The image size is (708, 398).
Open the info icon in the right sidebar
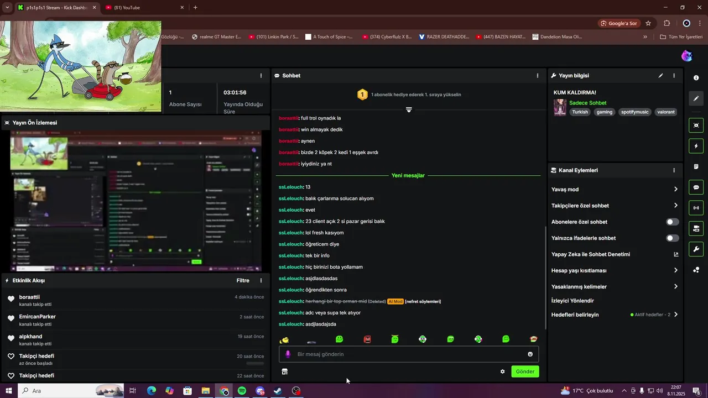coord(696,78)
